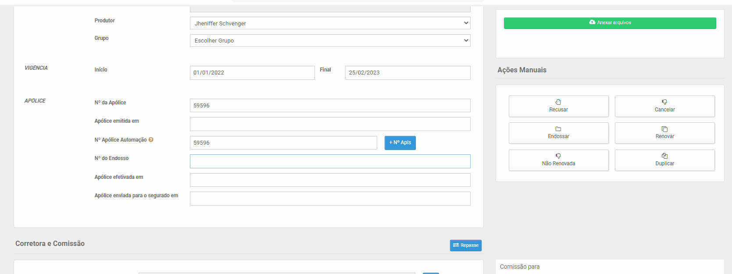This screenshot has height=274, width=732.
Task: Expand the Escolher Grupo dropdown
Action: click(330, 41)
